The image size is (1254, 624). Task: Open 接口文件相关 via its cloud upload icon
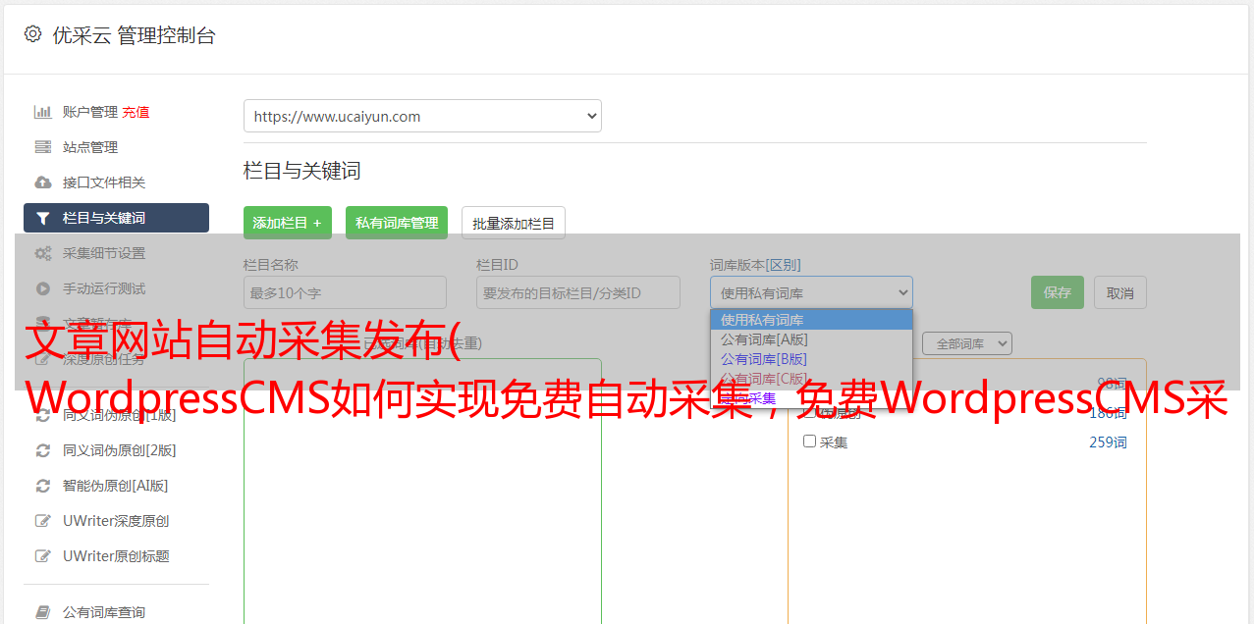(x=43, y=182)
